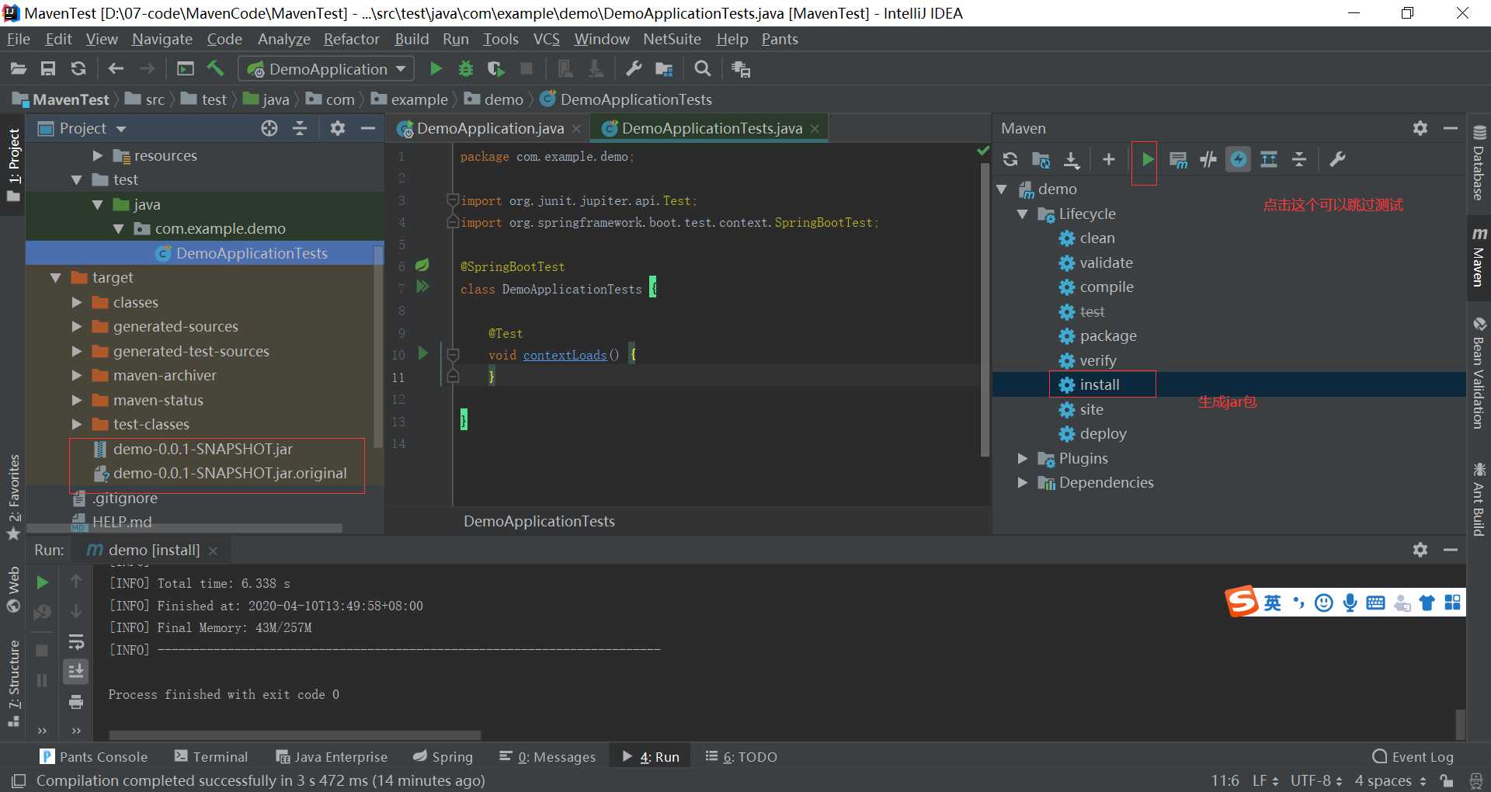This screenshot has width=1491, height=792.
Task: Click the Build project hammer icon
Action: 215,68
